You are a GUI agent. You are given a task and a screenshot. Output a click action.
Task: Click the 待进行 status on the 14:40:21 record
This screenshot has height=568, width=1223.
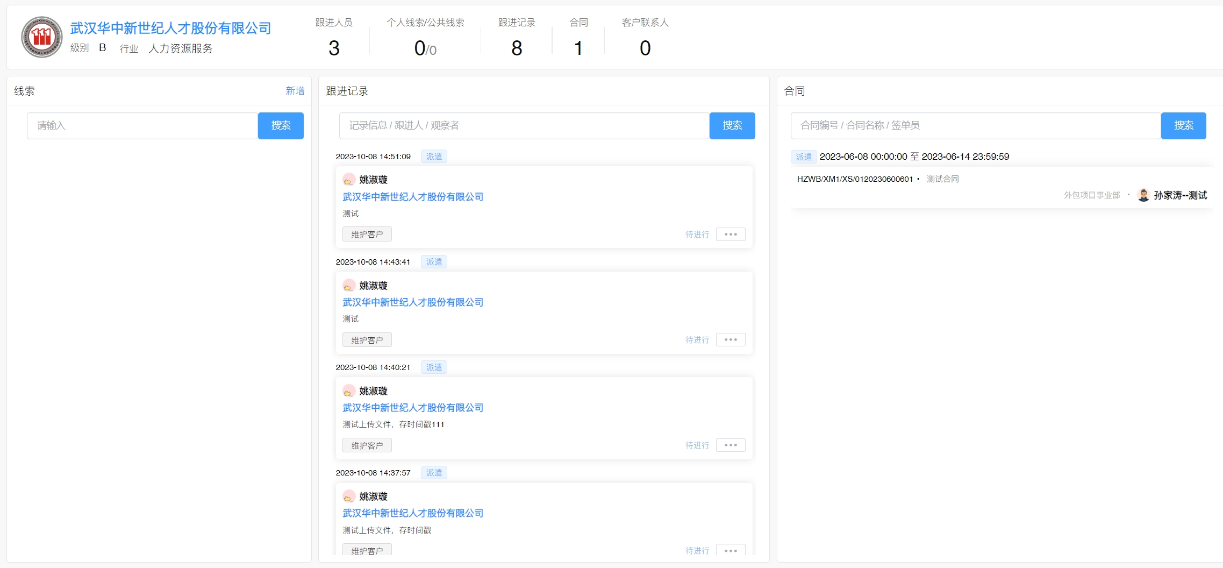pos(697,445)
